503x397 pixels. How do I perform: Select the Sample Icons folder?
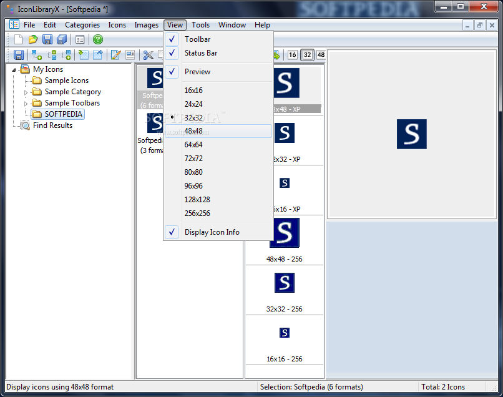(66, 81)
